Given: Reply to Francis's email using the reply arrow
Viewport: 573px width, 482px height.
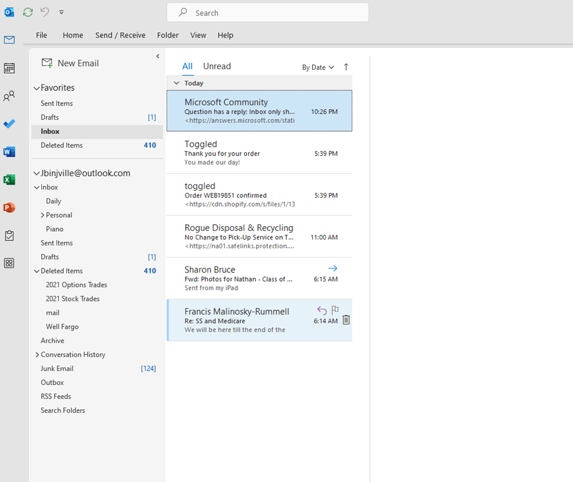Looking at the screenshot, I should [x=321, y=310].
